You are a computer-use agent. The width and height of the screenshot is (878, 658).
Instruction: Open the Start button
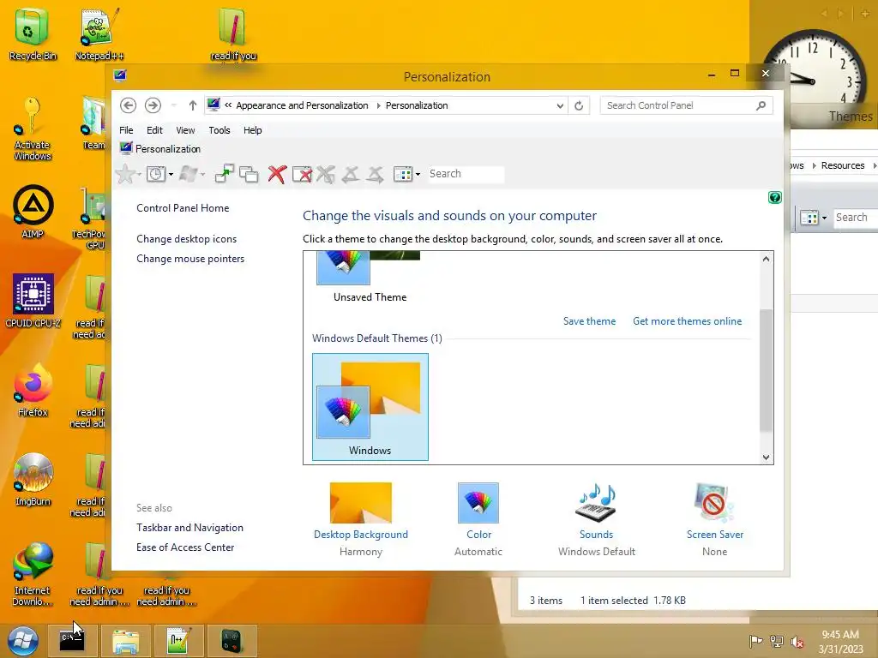click(x=22, y=641)
